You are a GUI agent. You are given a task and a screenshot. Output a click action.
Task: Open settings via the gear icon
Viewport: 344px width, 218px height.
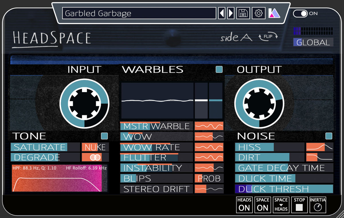(x=259, y=13)
